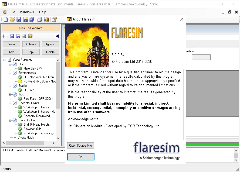Collapse the Case Summary tree root
This screenshot has width=240, height=172.
[x=5, y=60]
